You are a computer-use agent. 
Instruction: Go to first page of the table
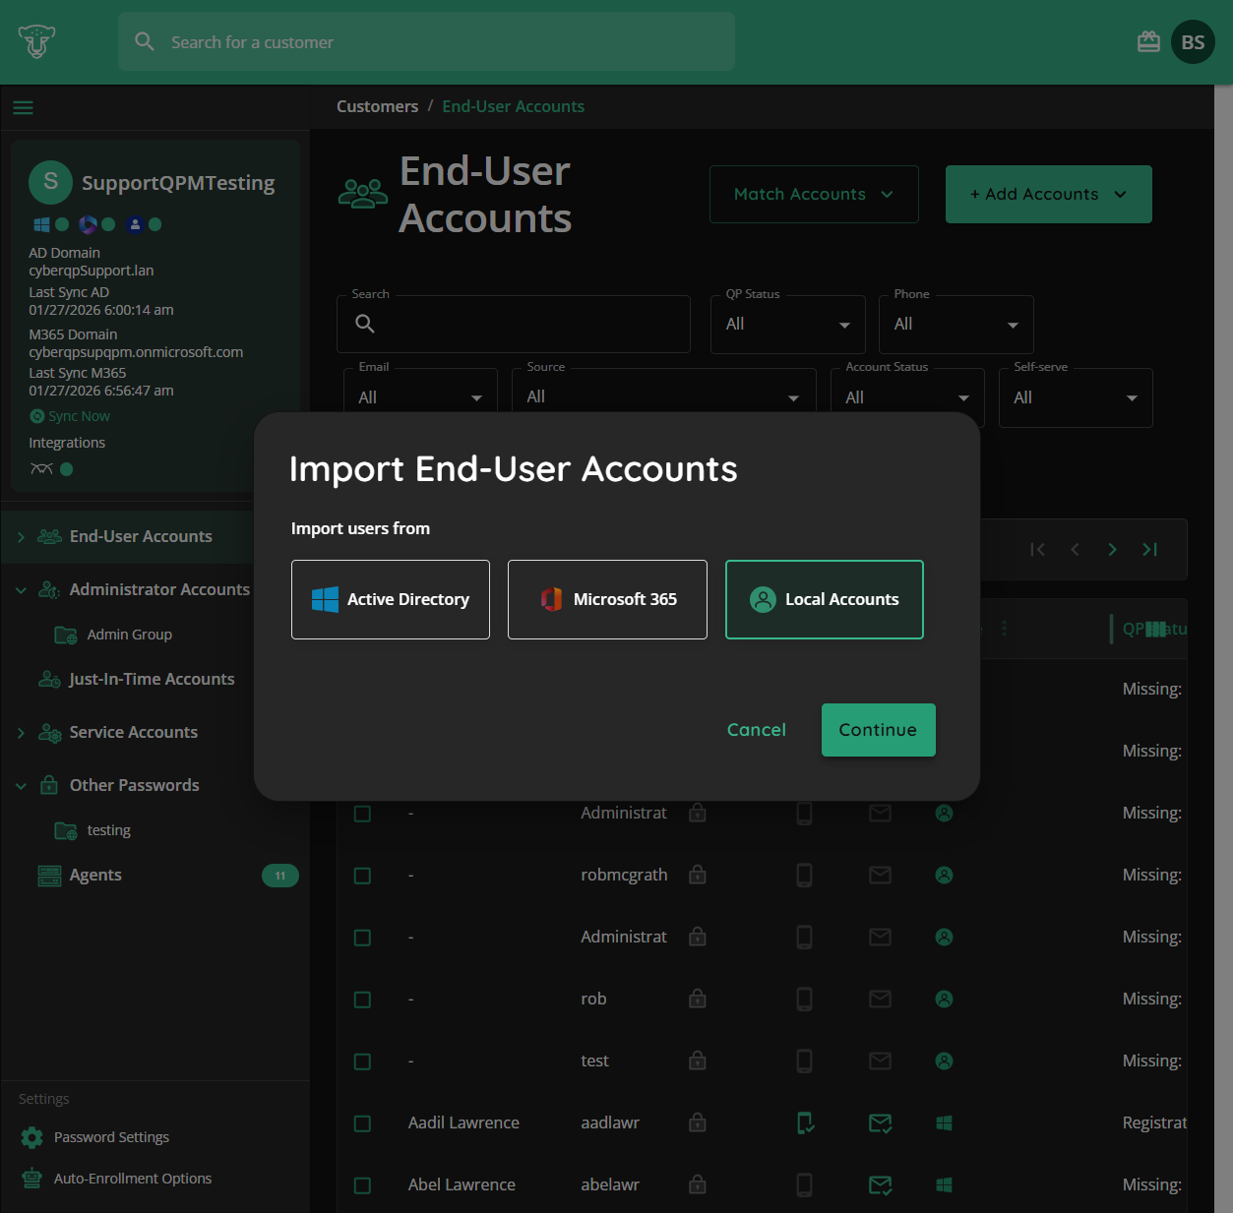1037,550
